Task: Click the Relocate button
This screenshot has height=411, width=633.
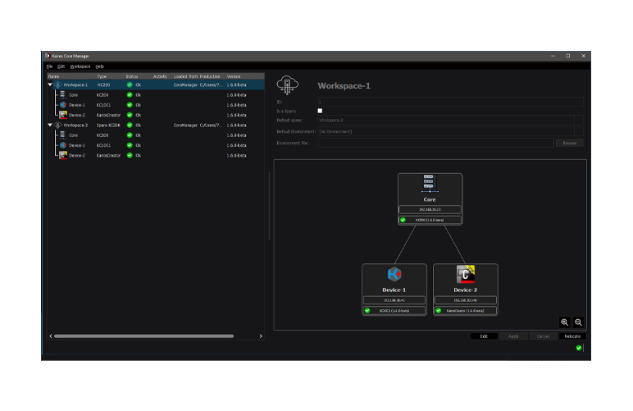Action: click(x=573, y=336)
